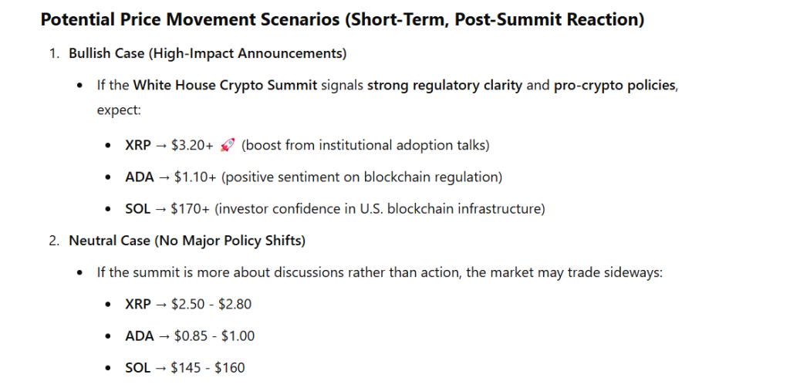Click the bold 'strong regulatory clarity' phrase
The height and width of the screenshot is (388, 790).
tap(444, 85)
